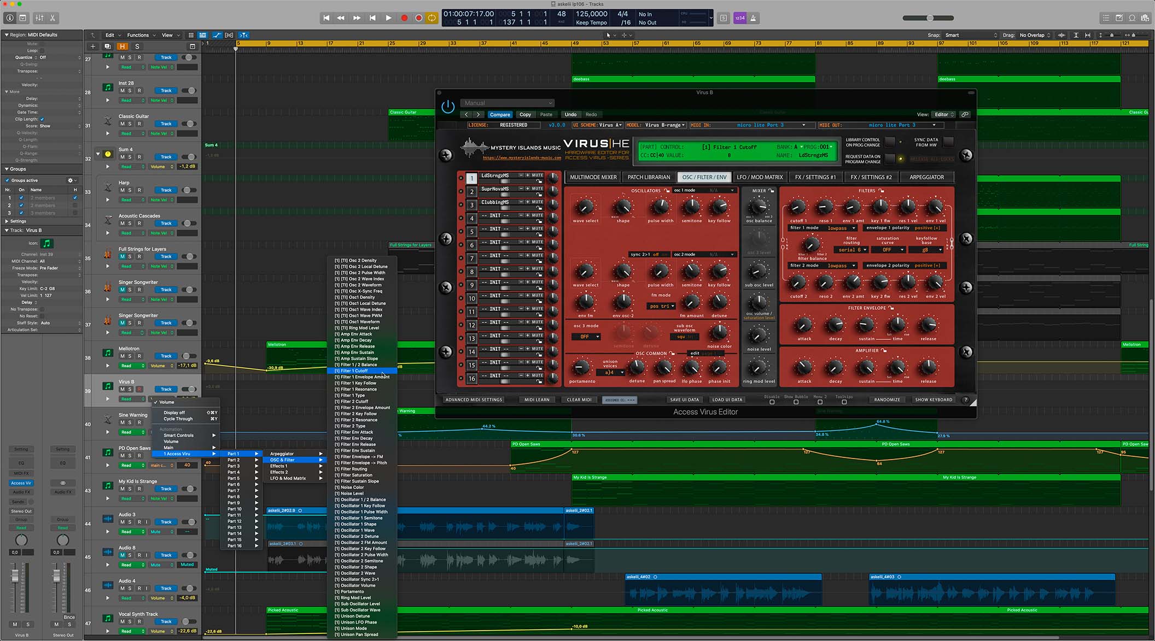This screenshot has width=1155, height=641.
Task: Click the MIDI LEARN button
Action: [536, 399]
